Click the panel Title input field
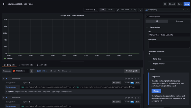Viewport: 191px width, 108px height. 169,35
